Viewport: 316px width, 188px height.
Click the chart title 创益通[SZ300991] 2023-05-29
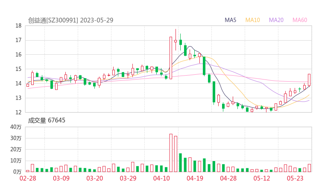click(x=70, y=20)
